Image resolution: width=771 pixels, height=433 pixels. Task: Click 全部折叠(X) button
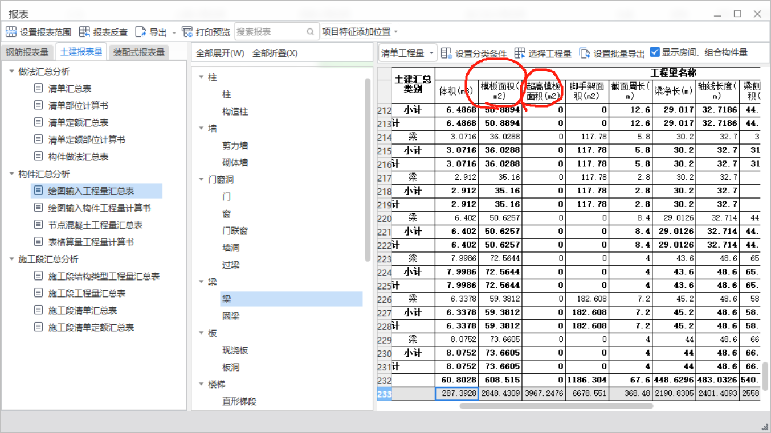point(275,53)
